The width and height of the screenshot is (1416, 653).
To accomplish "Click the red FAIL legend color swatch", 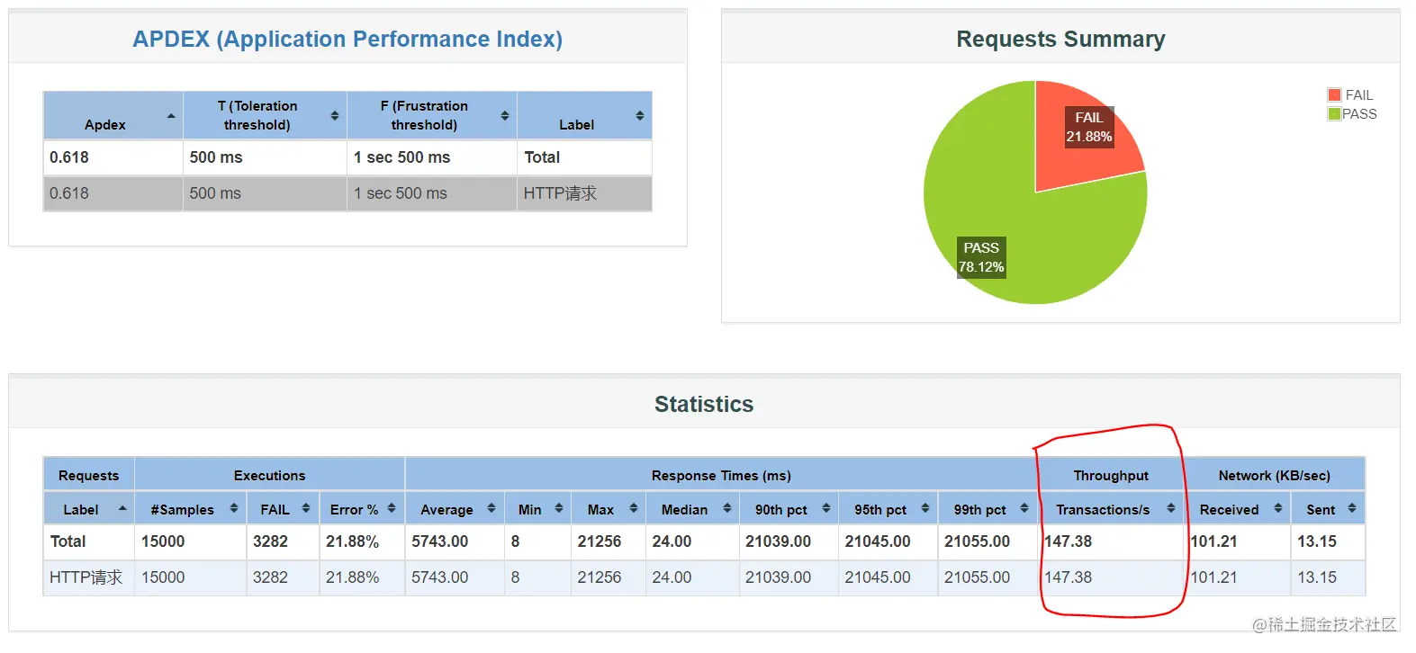I will (1334, 94).
